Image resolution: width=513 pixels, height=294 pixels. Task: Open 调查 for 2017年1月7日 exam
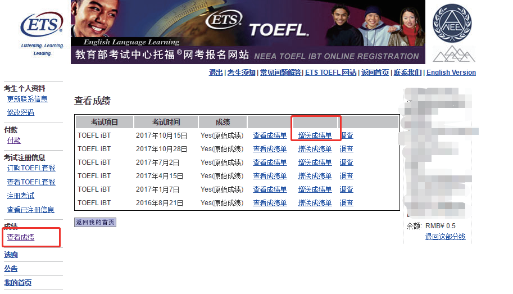point(347,189)
